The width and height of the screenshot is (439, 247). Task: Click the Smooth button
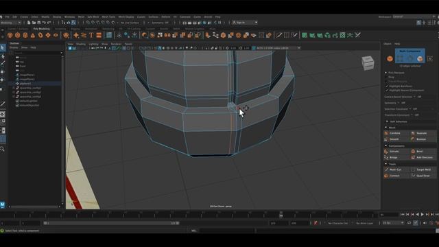click(x=396, y=139)
